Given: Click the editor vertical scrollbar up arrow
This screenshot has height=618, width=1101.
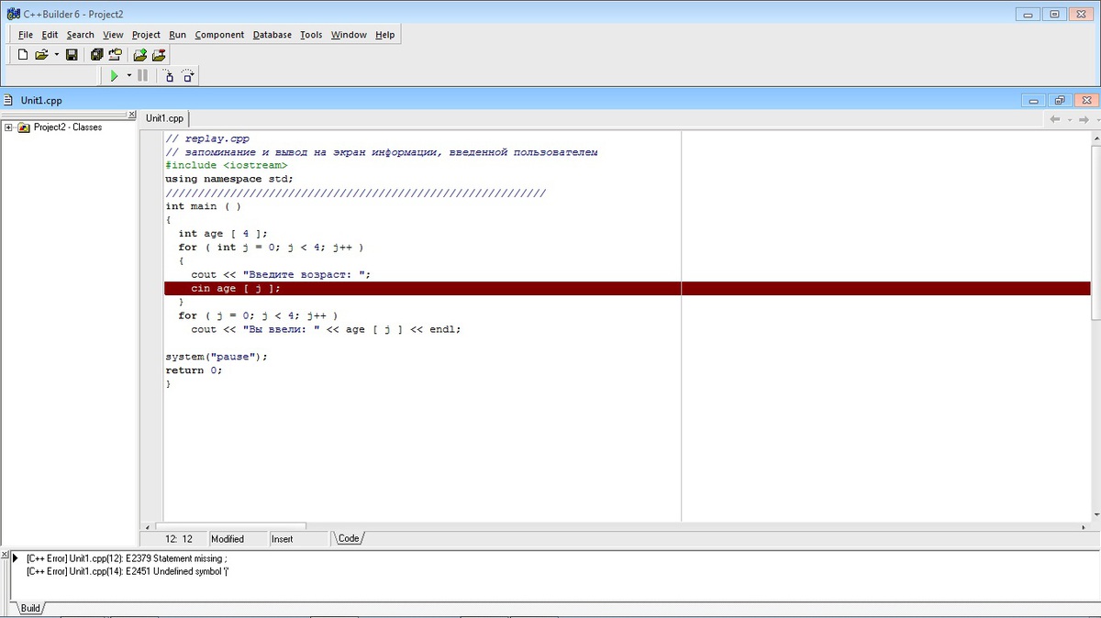Looking at the screenshot, I should [1095, 137].
